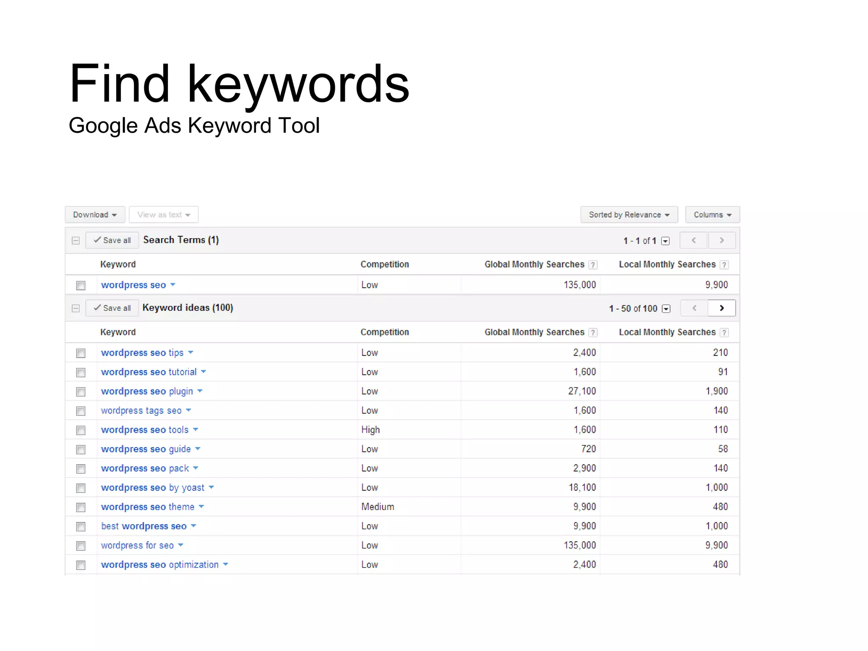Expand arrow next to wordpress seo optimization

(225, 565)
